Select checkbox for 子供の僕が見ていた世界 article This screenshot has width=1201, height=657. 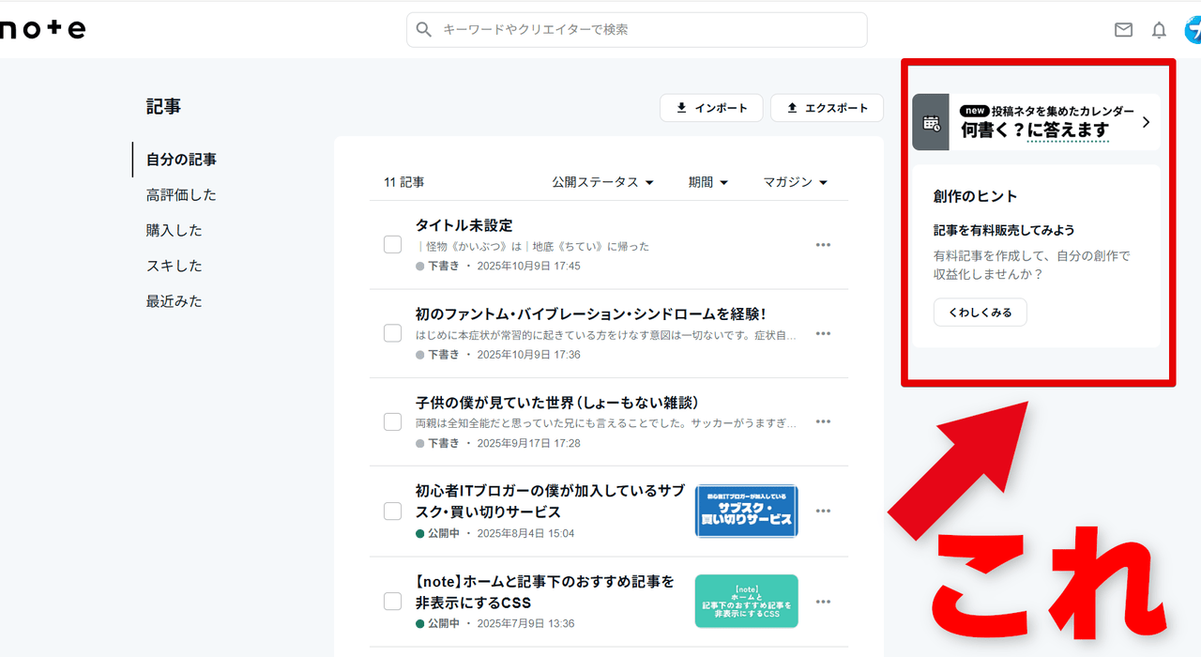pos(392,422)
